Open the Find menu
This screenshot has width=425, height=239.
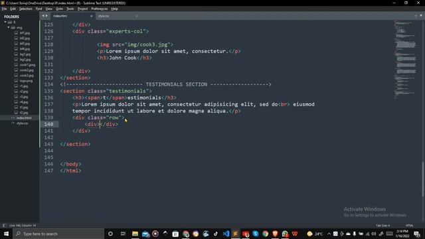39,9
